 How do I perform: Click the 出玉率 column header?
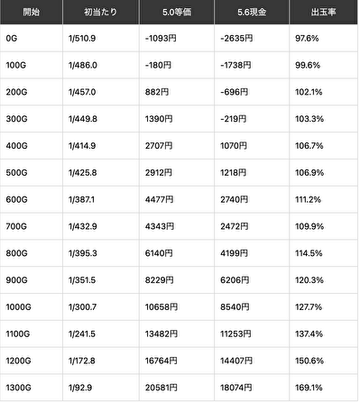click(x=324, y=12)
